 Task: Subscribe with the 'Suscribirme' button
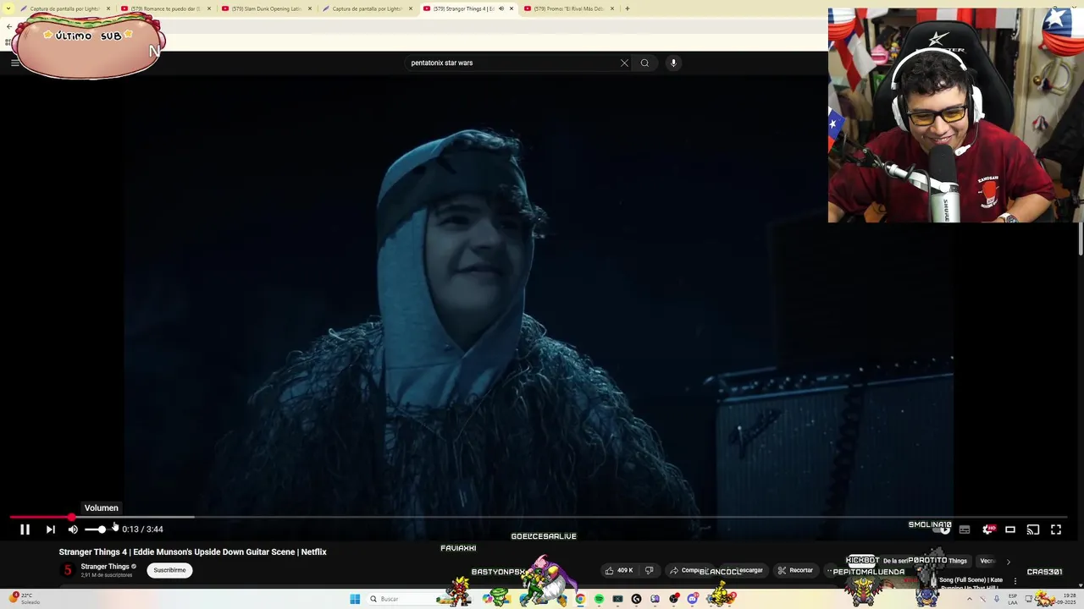[x=169, y=570]
